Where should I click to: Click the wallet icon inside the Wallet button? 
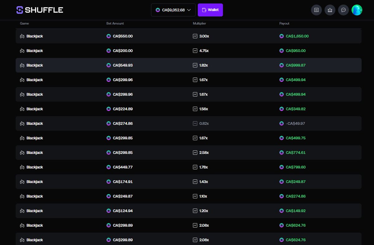point(204,10)
